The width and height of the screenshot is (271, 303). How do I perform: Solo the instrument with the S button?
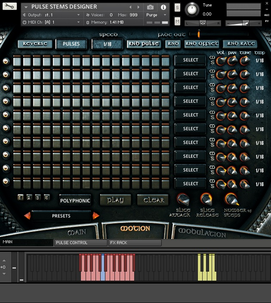[177, 7]
